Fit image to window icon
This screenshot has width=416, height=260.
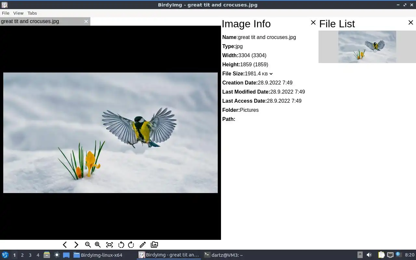(x=110, y=245)
